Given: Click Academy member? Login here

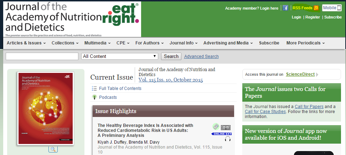Looking at the screenshot, I should point(252,8).
